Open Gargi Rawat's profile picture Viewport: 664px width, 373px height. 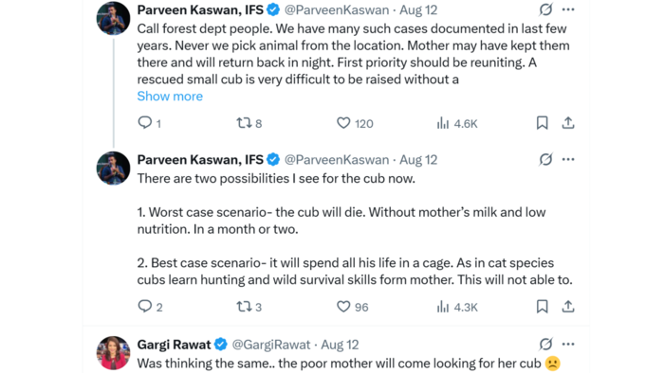[x=113, y=353]
